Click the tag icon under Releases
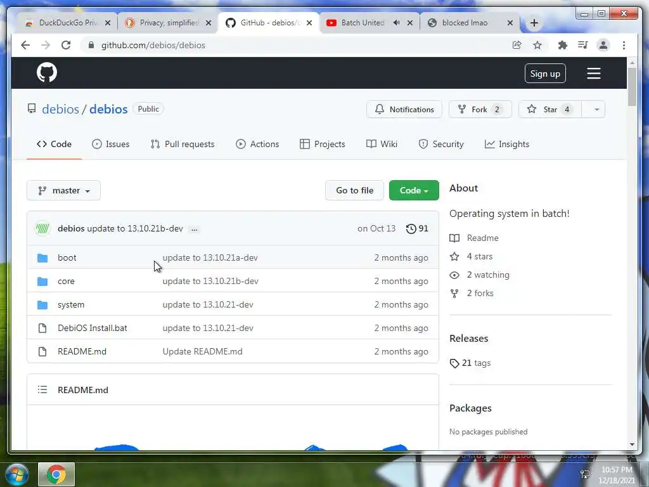This screenshot has width=649, height=487. point(454,363)
